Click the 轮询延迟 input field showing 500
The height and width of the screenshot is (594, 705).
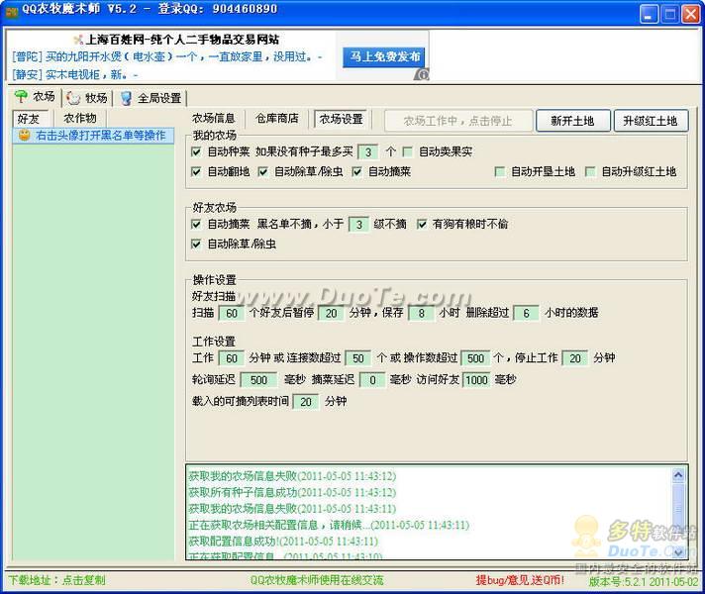tap(257, 380)
